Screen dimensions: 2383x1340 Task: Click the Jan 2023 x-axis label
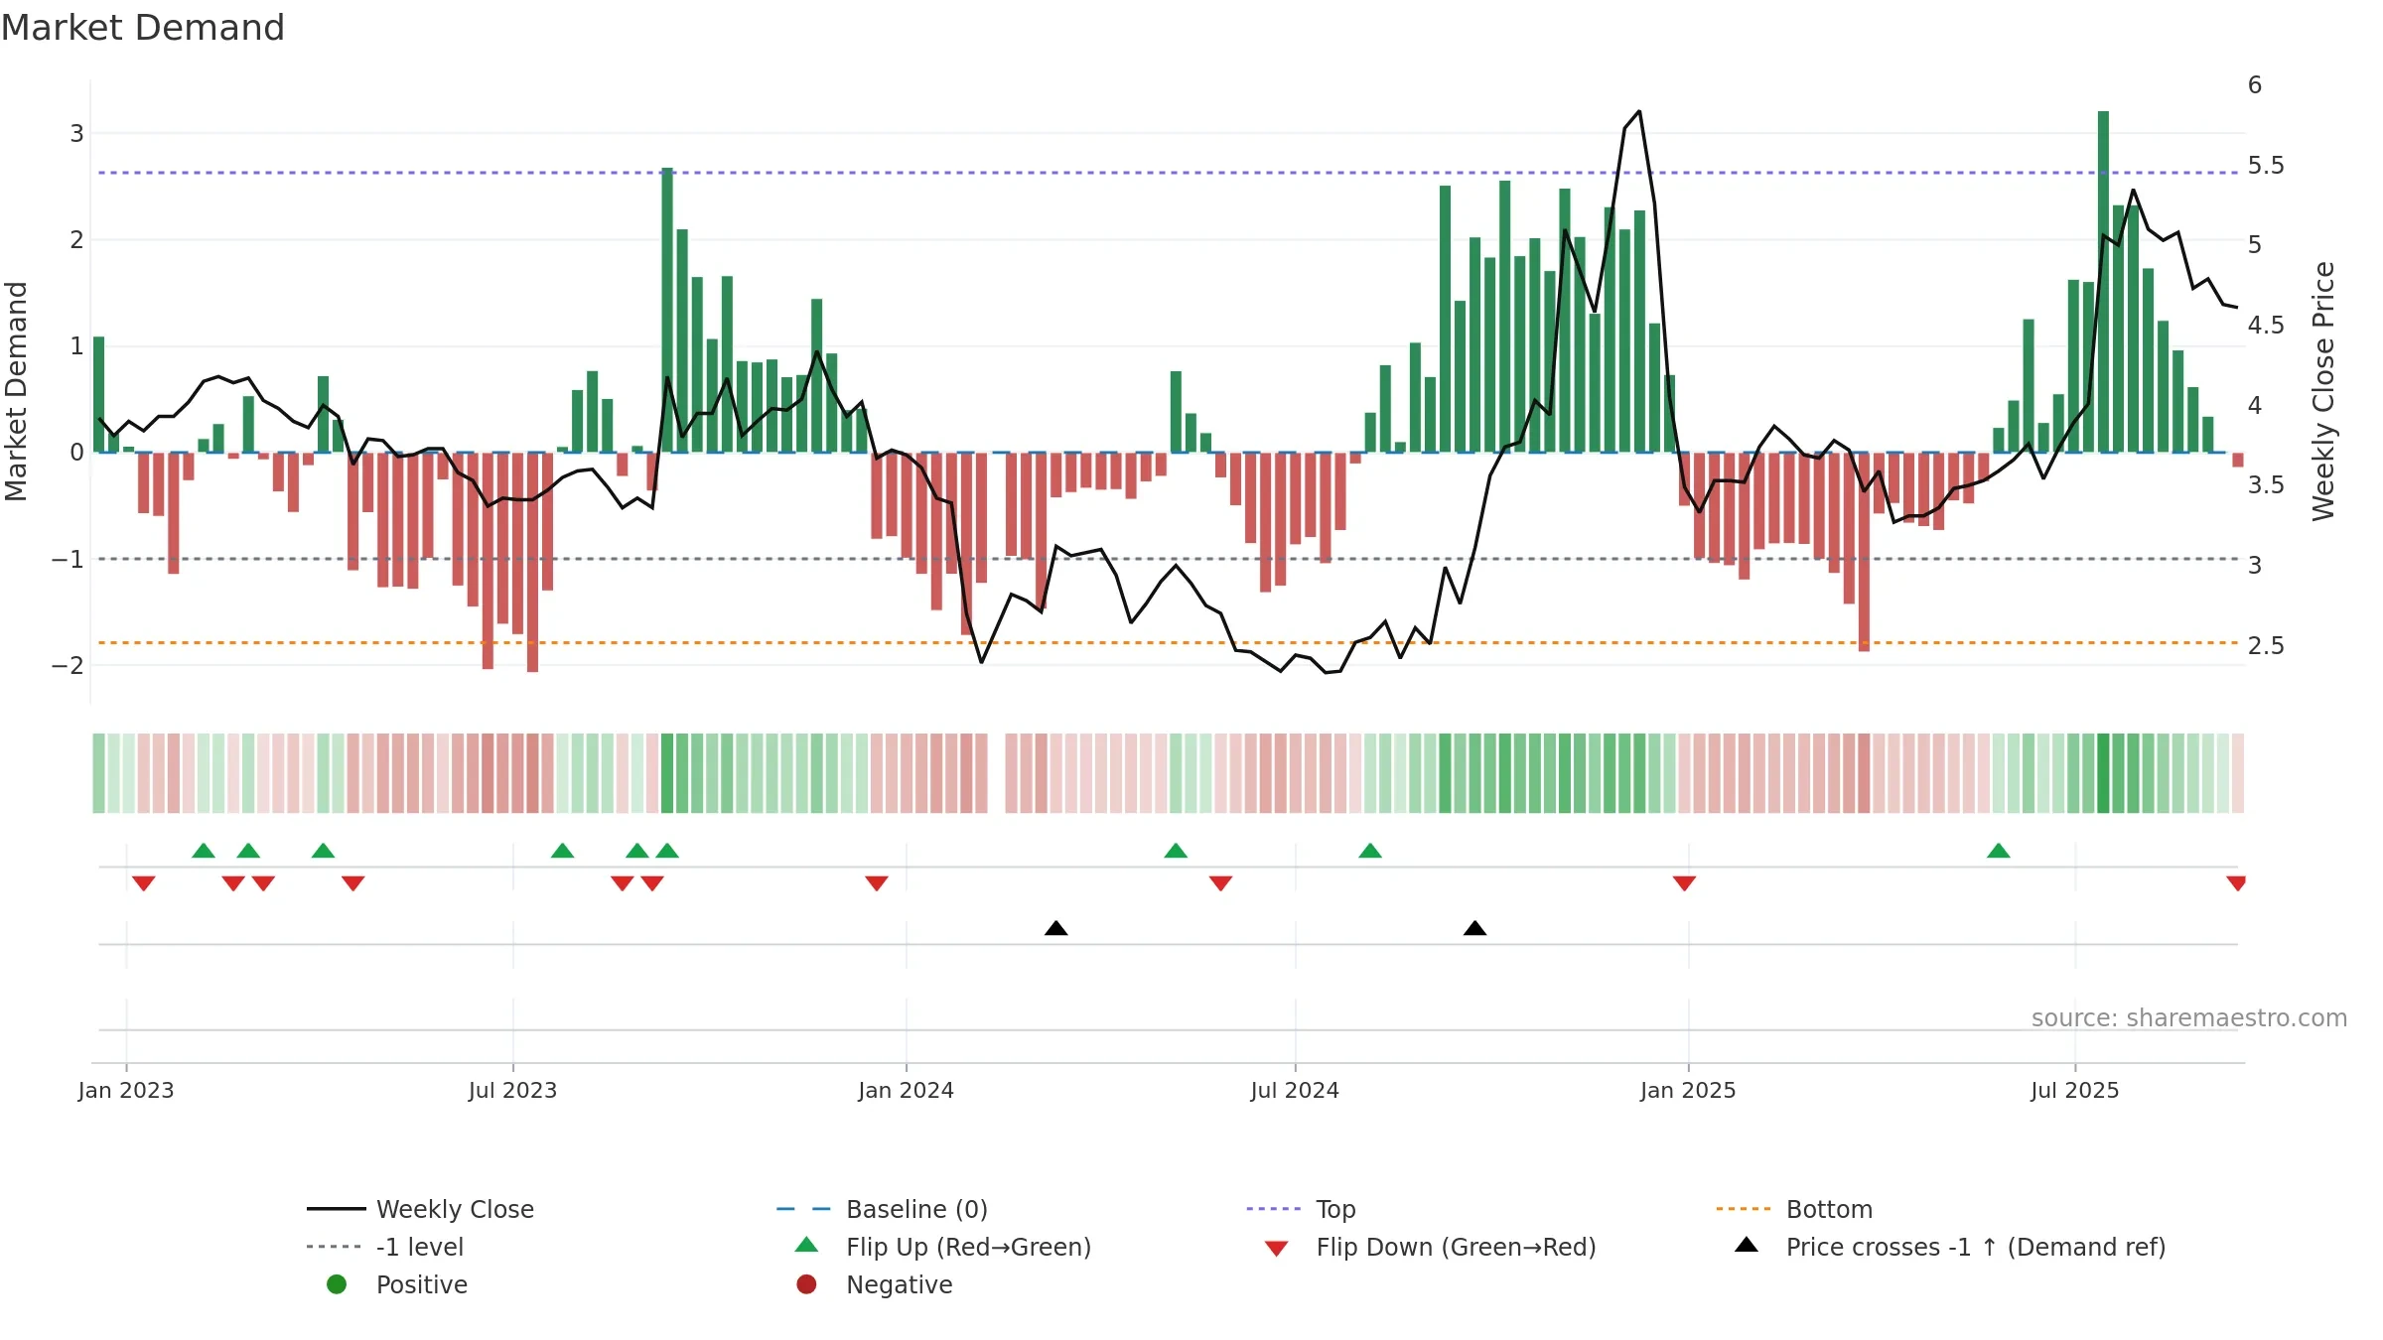click(126, 1091)
